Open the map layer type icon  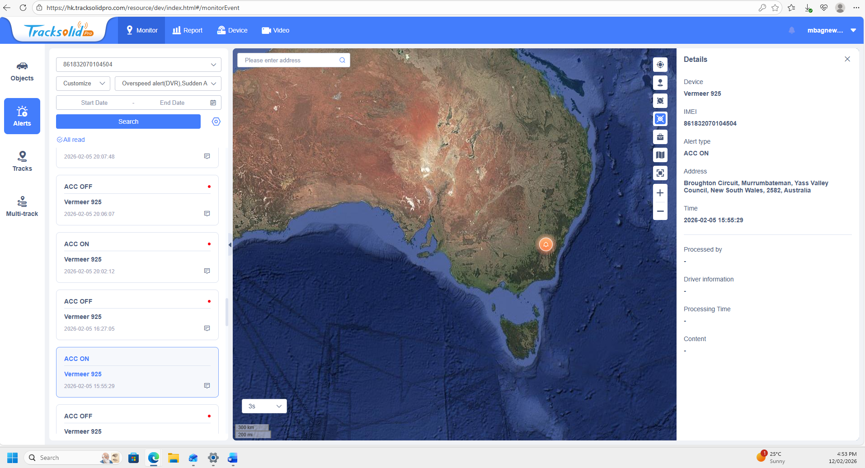point(660,155)
